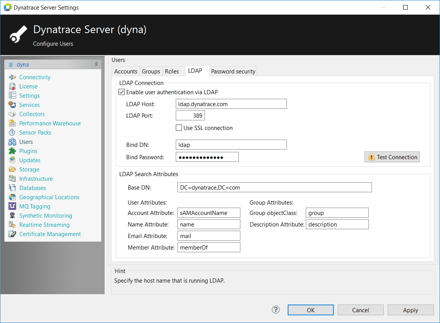Select the Users item in sidebar
Image resolution: width=440 pixels, height=323 pixels.
tap(26, 142)
